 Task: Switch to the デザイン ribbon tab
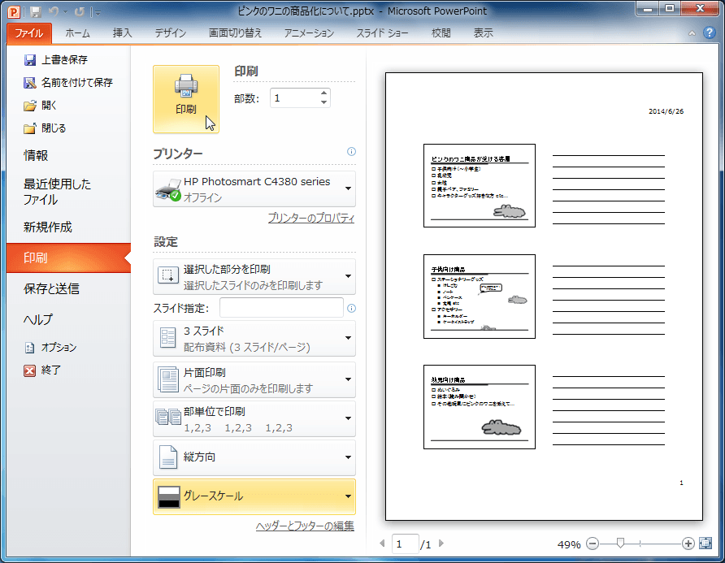coord(171,32)
